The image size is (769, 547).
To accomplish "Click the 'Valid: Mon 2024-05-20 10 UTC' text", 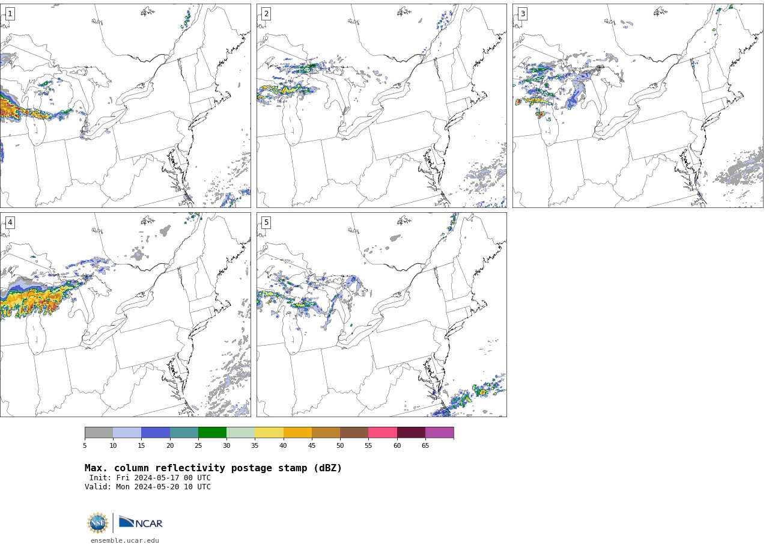I will 148,487.
